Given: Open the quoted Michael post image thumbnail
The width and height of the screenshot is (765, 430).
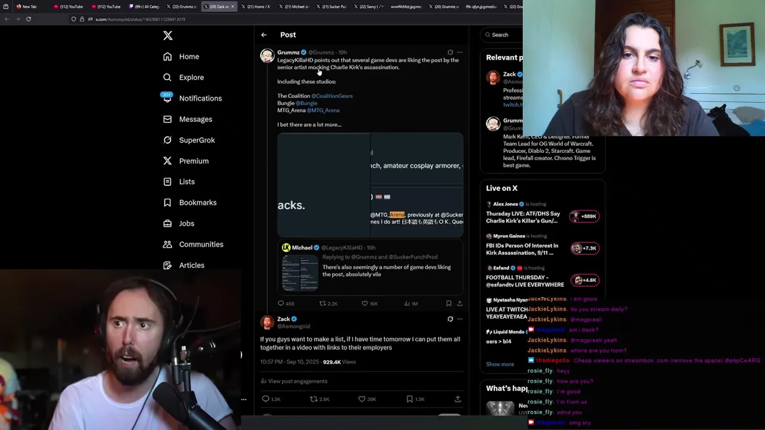Looking at the screenshot, I should point(300,272).
